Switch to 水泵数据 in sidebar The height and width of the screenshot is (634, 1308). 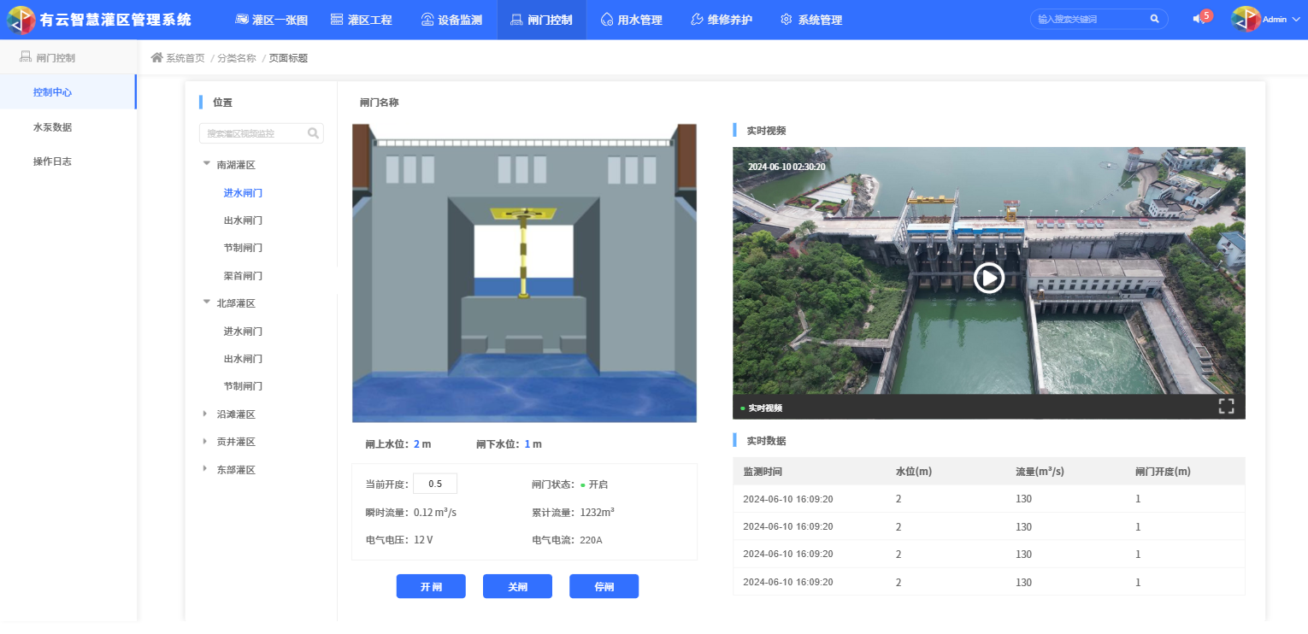click(52, 127)
